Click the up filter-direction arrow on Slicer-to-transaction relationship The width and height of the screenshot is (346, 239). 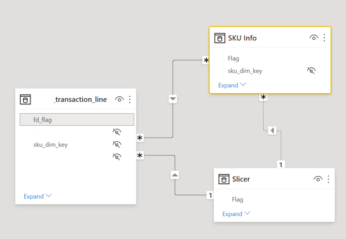click(175, 175)
